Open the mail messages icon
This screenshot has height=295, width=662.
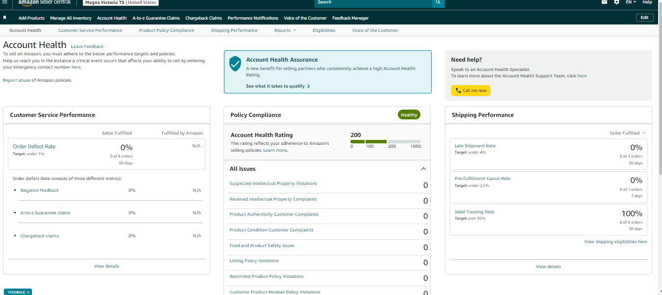(x=605, y=2)
